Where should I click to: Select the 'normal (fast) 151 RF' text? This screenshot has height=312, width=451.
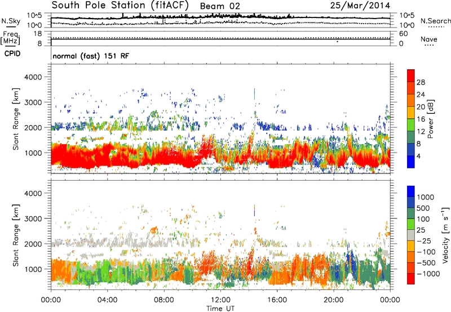91,56
